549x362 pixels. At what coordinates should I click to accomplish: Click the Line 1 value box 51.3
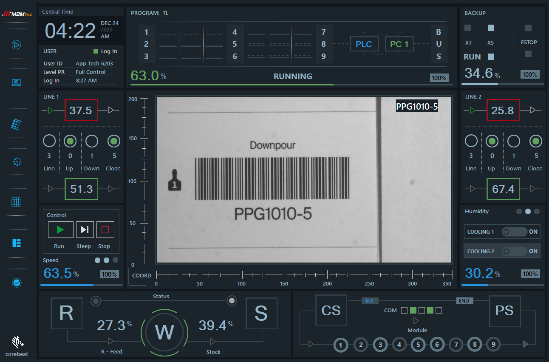pyautogui.click(x=81, y=189)
